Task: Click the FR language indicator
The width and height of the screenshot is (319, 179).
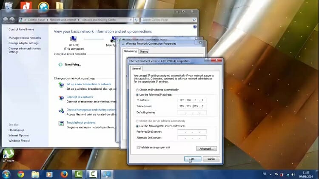Action: tap(264, 174)
